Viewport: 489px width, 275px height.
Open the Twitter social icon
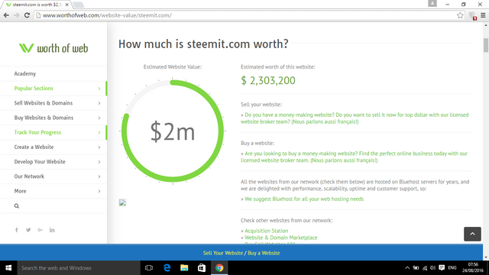(x=28, y=230)
